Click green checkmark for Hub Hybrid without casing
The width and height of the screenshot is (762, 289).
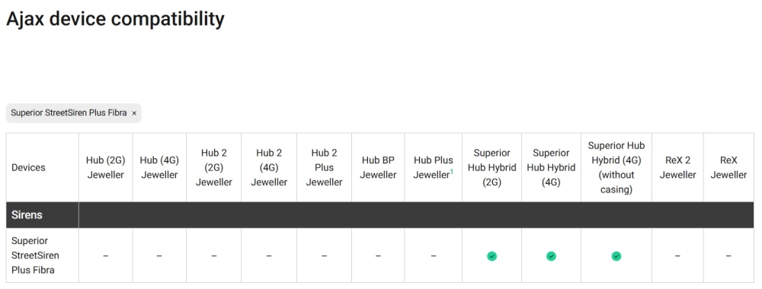[x=616, y=256]
